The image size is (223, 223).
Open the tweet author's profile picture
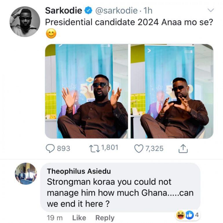tap(25, 21)
